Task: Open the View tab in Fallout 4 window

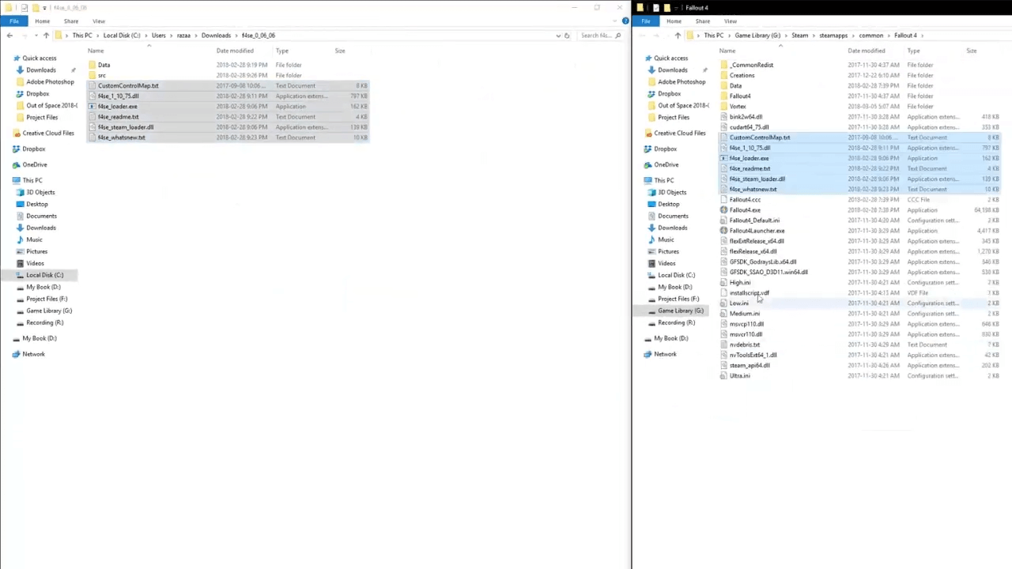Action: click(731, 21)
